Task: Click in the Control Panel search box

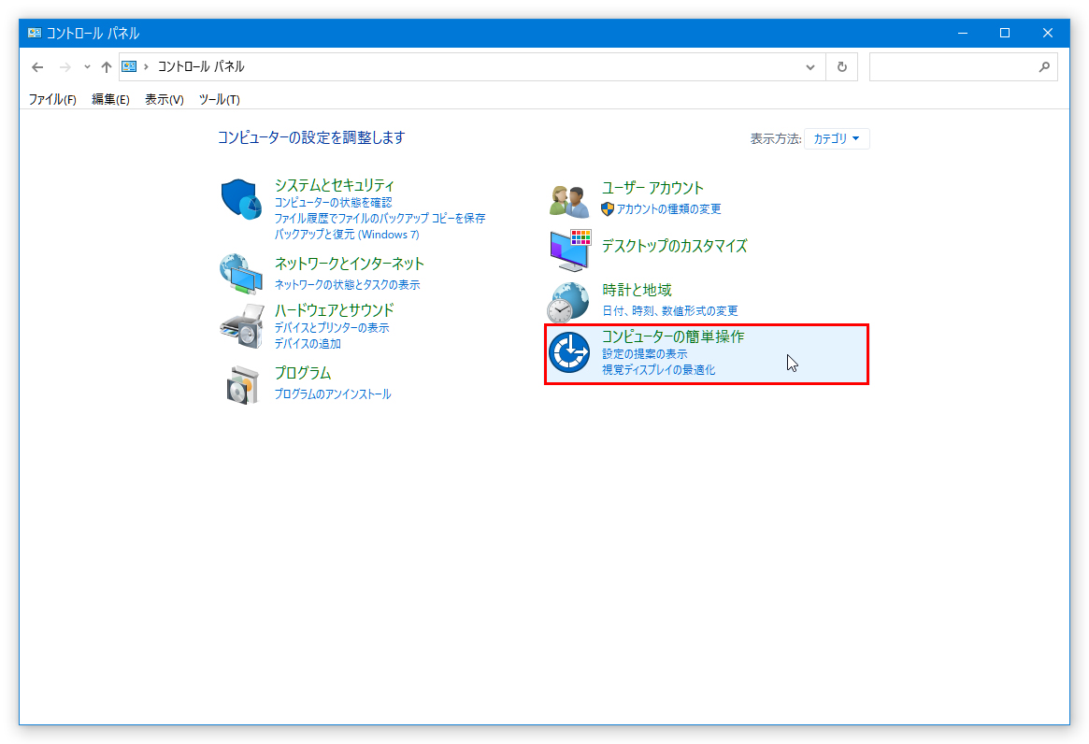Action: 964,67
